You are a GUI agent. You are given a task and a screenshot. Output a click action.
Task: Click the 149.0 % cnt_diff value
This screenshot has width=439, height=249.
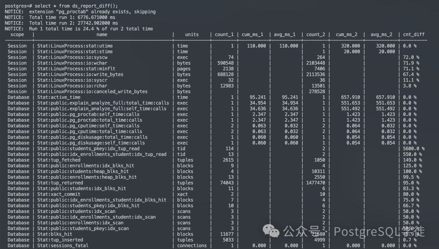pos(413,160)
